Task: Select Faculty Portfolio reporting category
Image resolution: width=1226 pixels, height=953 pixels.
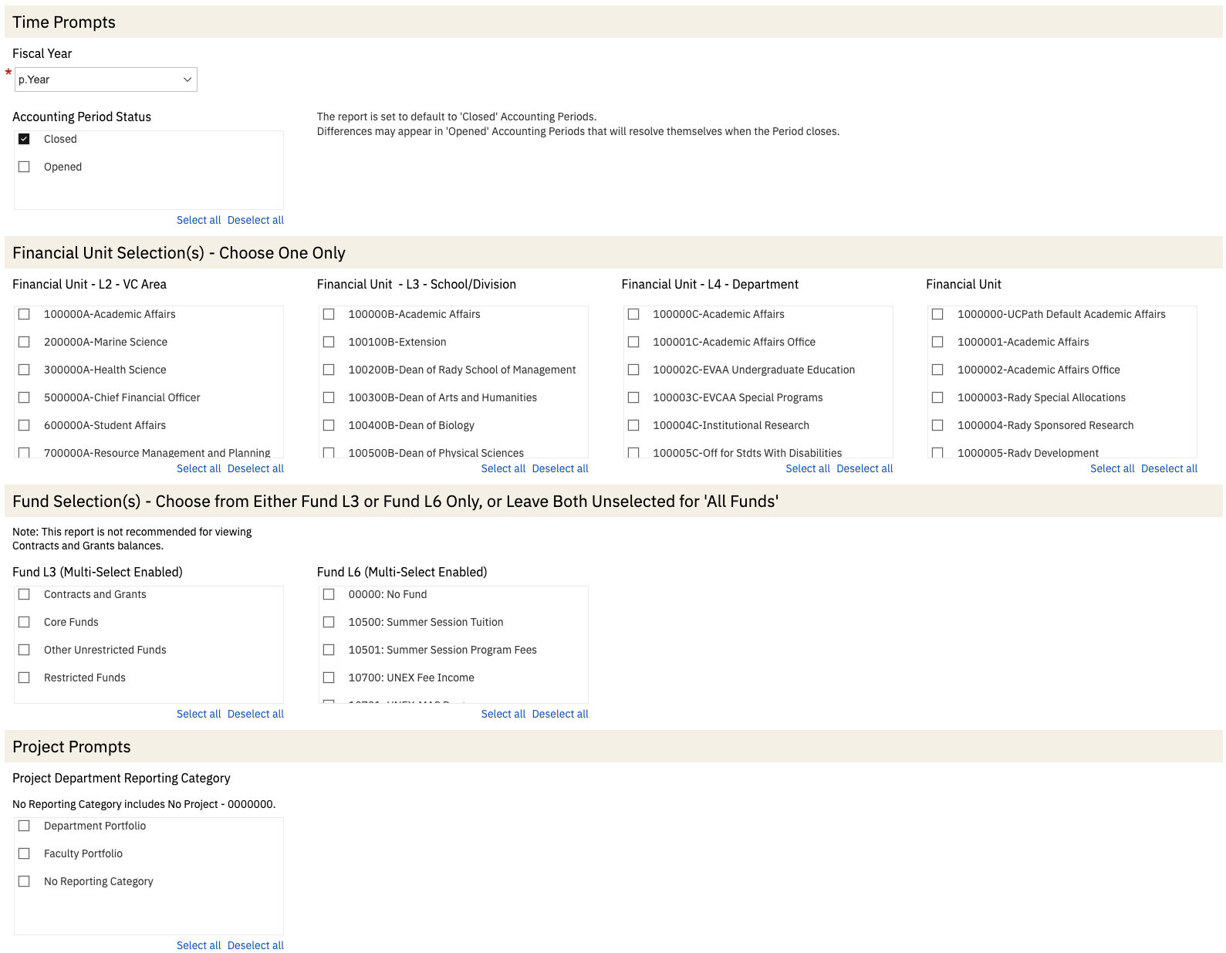Action: coord(24,853)
